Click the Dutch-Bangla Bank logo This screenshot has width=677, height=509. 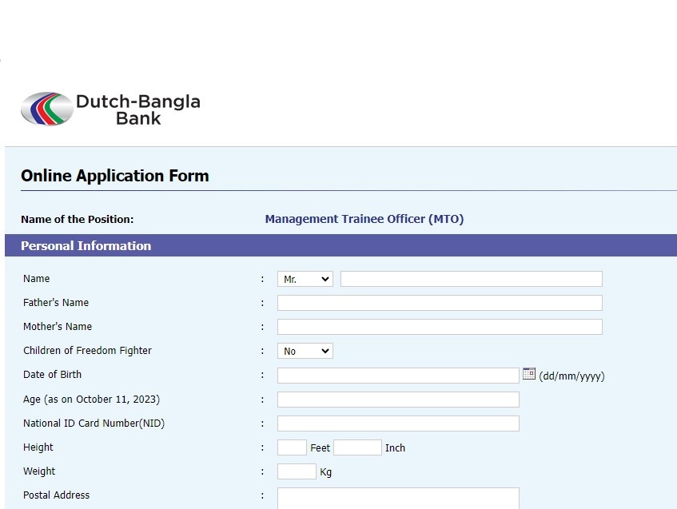(110, 107)
